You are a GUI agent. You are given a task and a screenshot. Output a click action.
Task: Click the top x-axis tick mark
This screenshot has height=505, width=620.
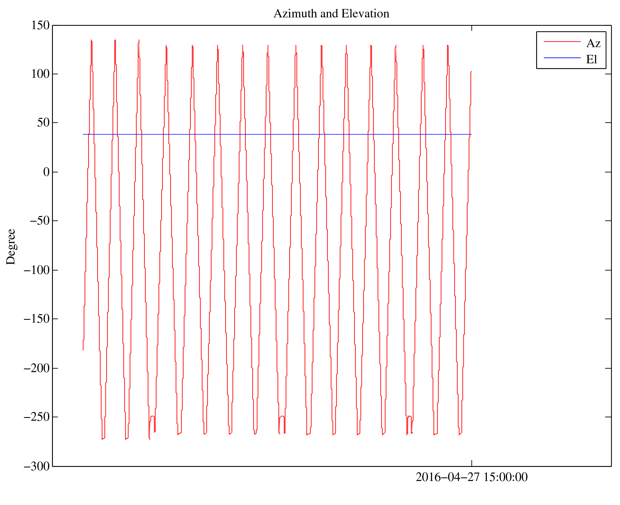[471, 28]
